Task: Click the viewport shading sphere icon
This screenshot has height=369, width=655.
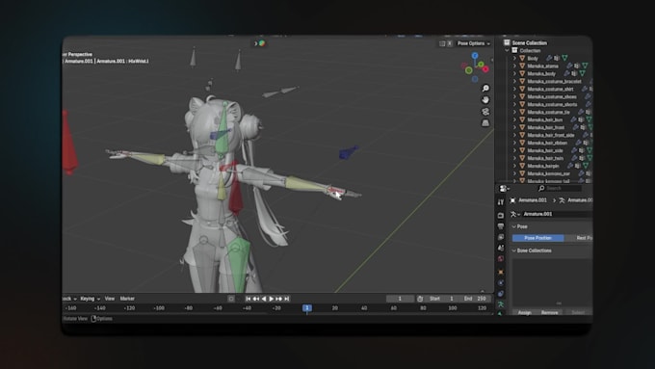Action: [x=262, y=43]
